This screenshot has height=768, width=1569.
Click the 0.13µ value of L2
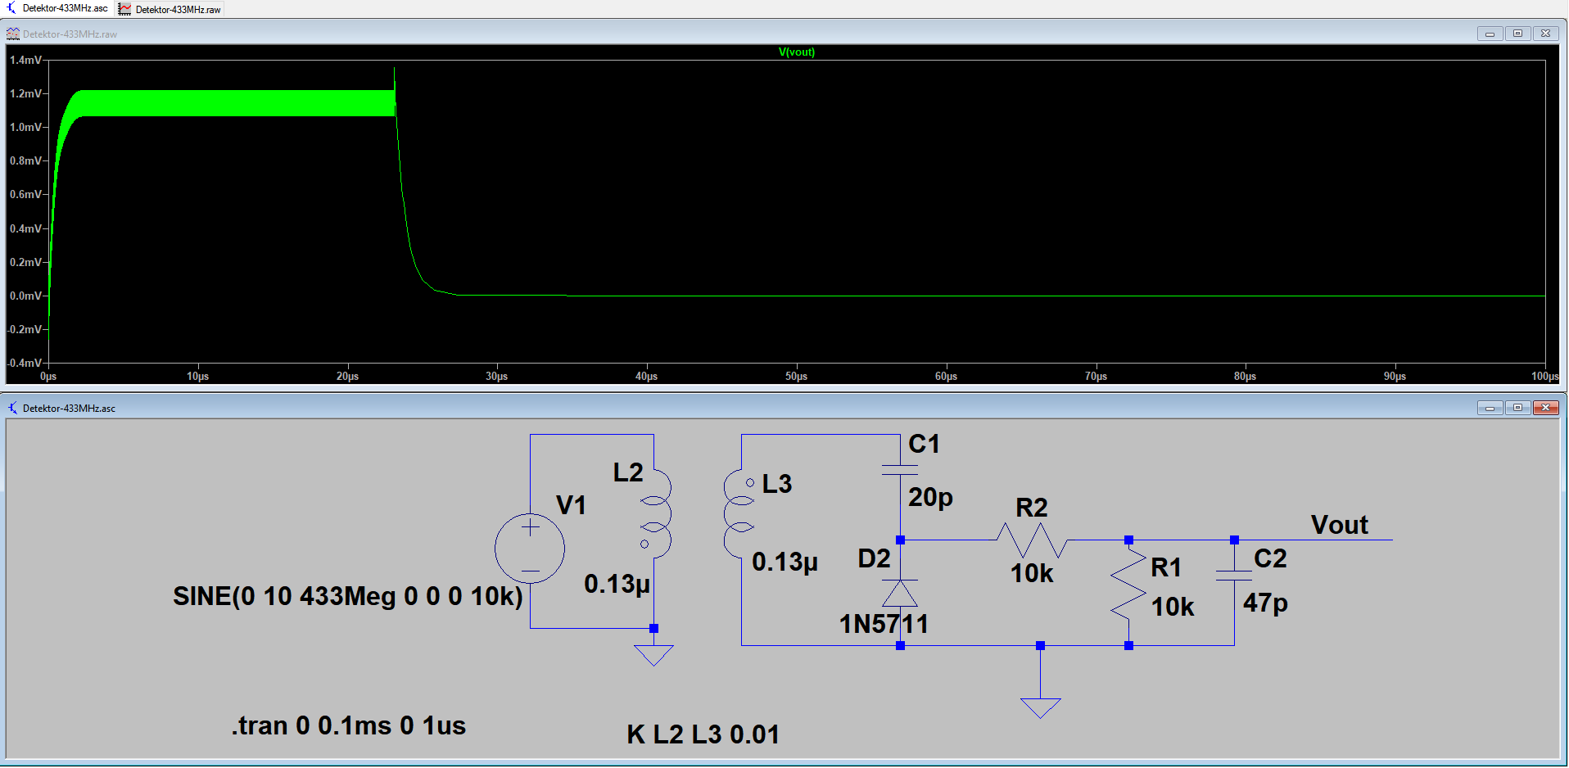pos(617,585)
